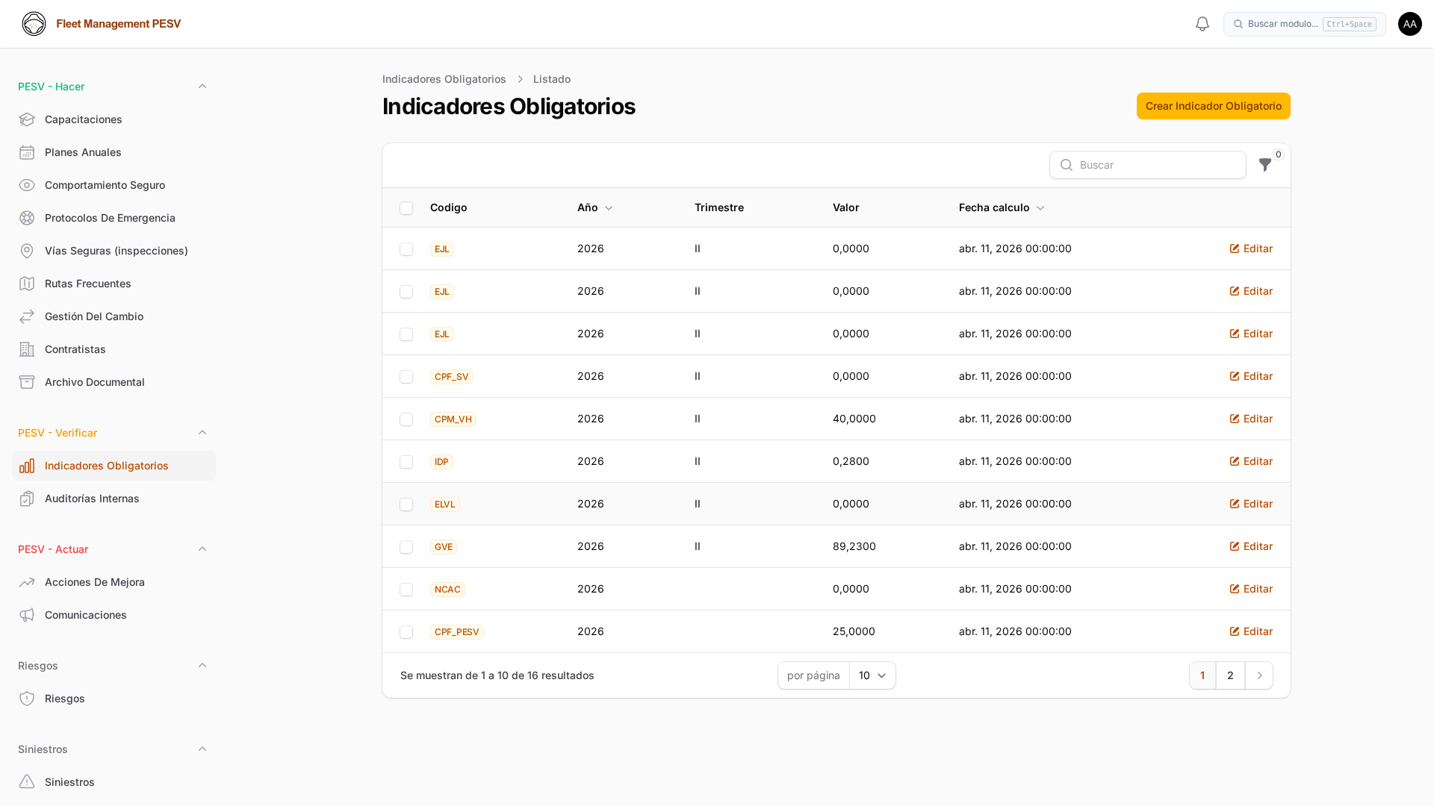
Task: Click Crear Indicador Obligatorio button
Action: point(1214,106)
